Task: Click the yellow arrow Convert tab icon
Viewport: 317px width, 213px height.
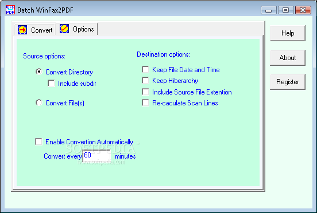Action: click(22, 30)
